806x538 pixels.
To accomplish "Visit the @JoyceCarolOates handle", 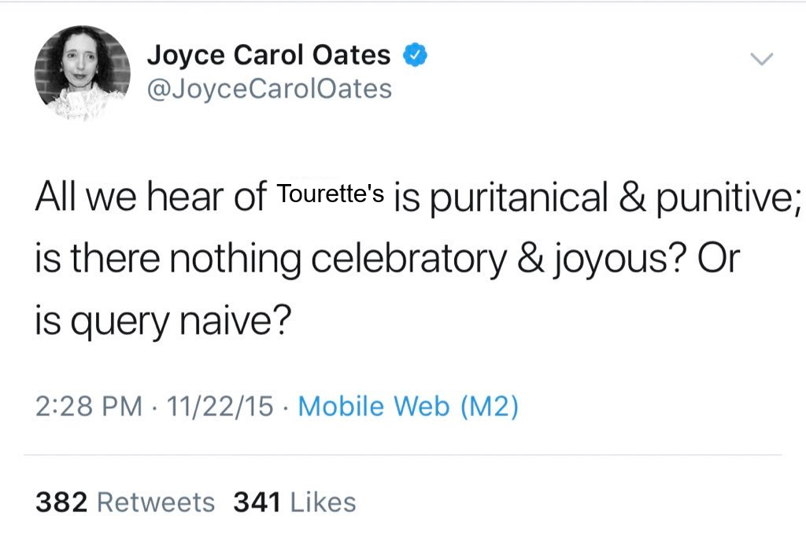I will pyautogui.click(x=268, y=89).
